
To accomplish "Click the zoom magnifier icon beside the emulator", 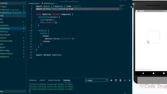I will coord(133,4).
